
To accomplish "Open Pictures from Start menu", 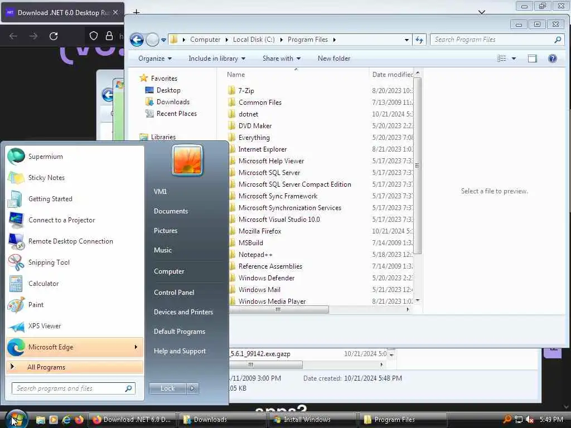I will click(166, 231).
